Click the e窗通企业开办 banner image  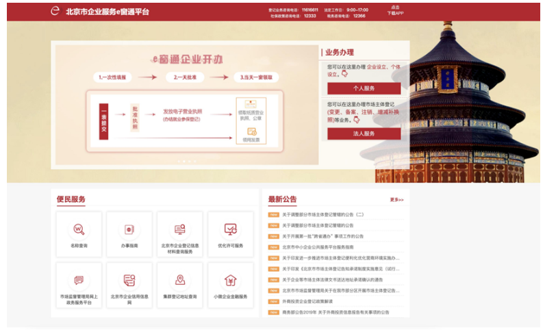pos(185,103)
